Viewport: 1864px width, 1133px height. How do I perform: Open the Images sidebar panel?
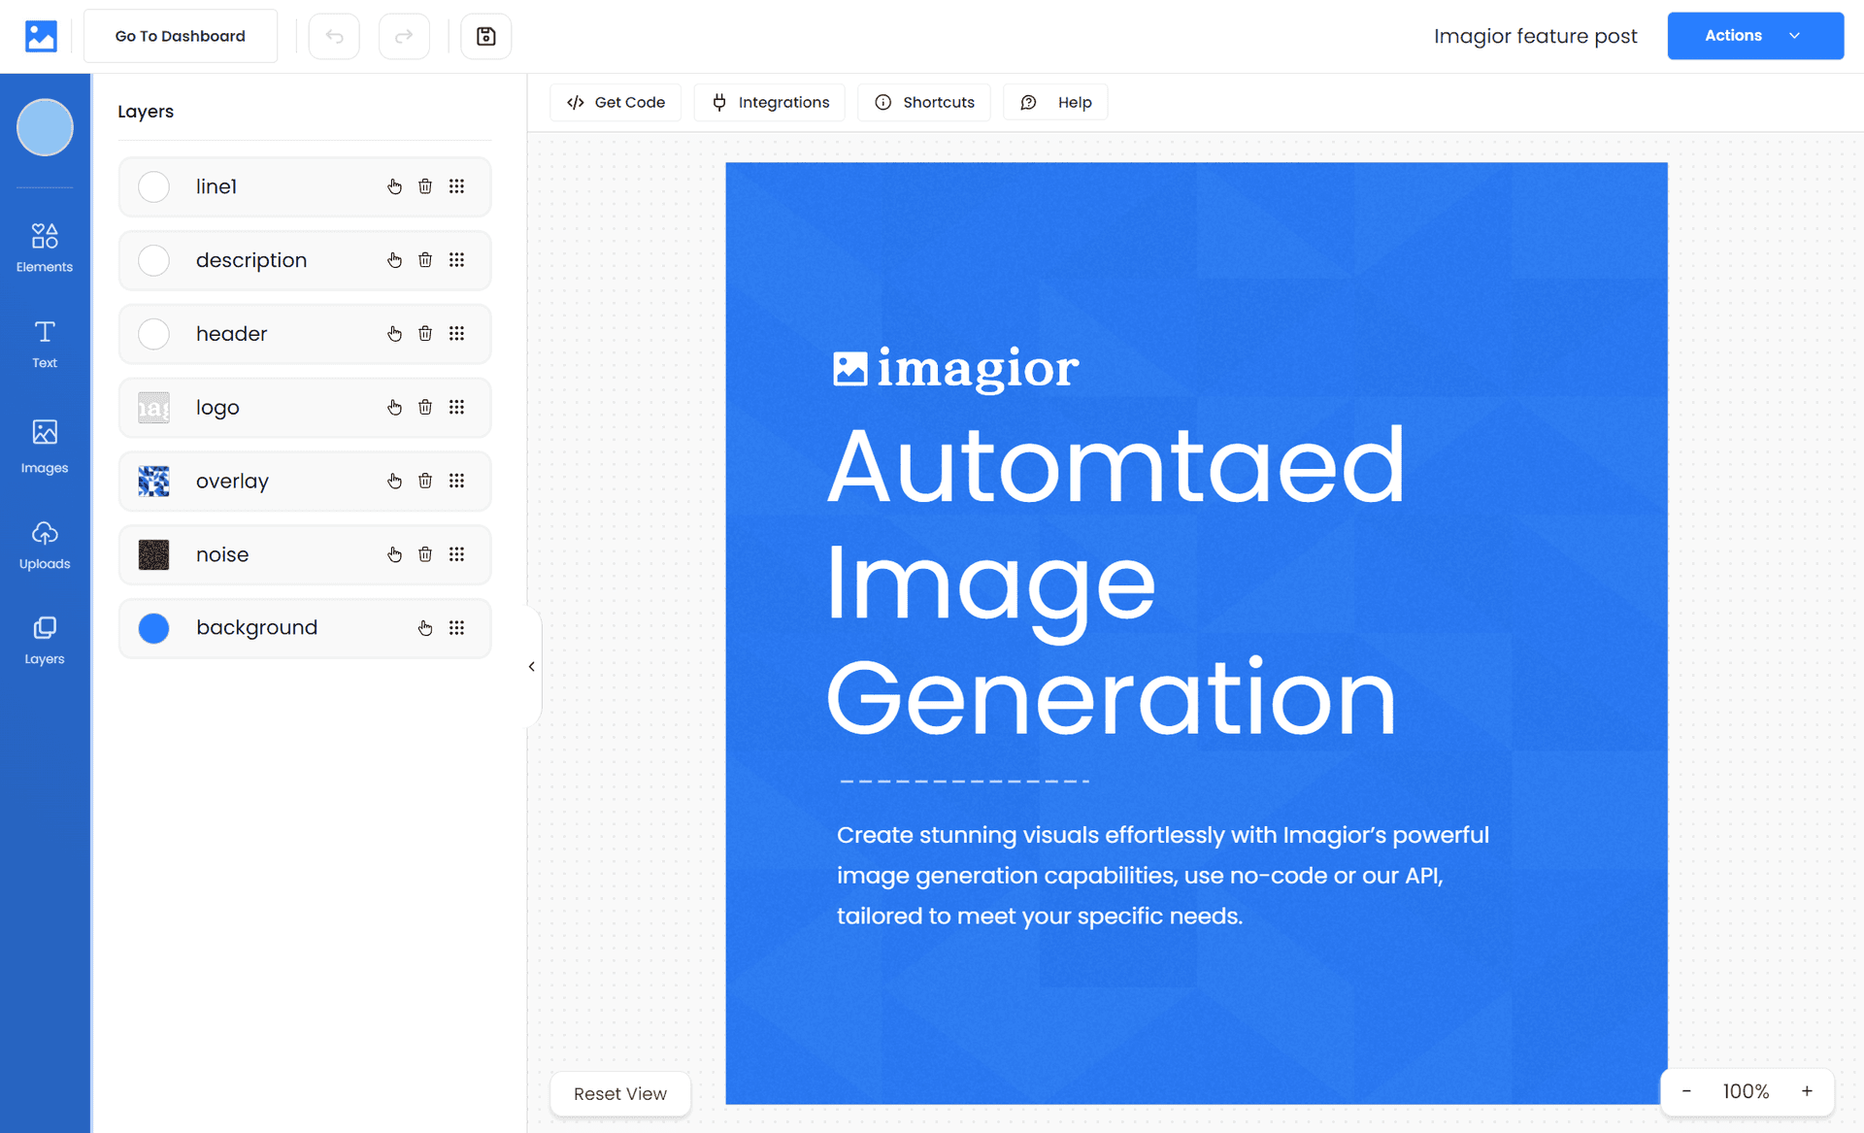[45, 446]
